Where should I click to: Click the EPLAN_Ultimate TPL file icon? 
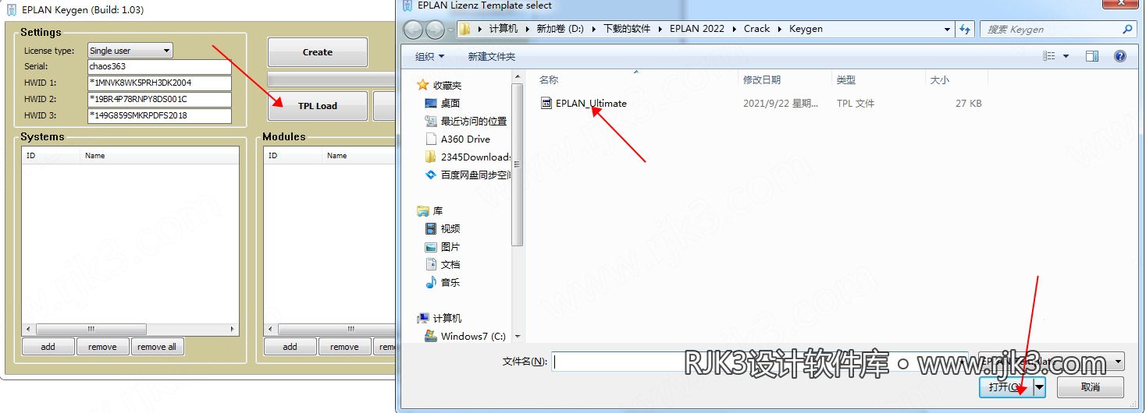[x=546, y=103]
